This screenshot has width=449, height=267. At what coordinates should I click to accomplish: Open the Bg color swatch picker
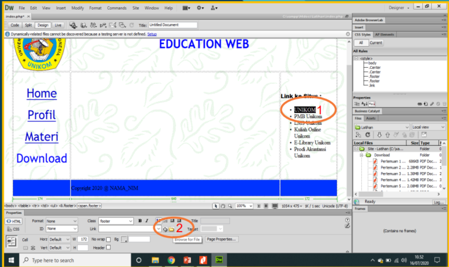124,240
